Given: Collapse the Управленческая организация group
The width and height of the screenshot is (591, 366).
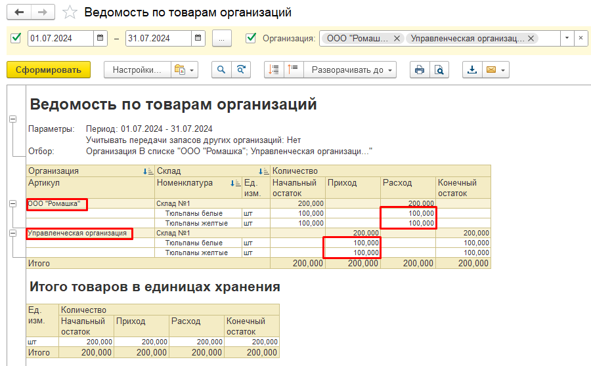Looking at the screenshot, I should pos(12,233).
